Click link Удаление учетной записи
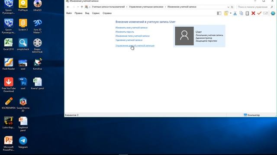This screenshot has width=277, height=155. tap(129, 40)
